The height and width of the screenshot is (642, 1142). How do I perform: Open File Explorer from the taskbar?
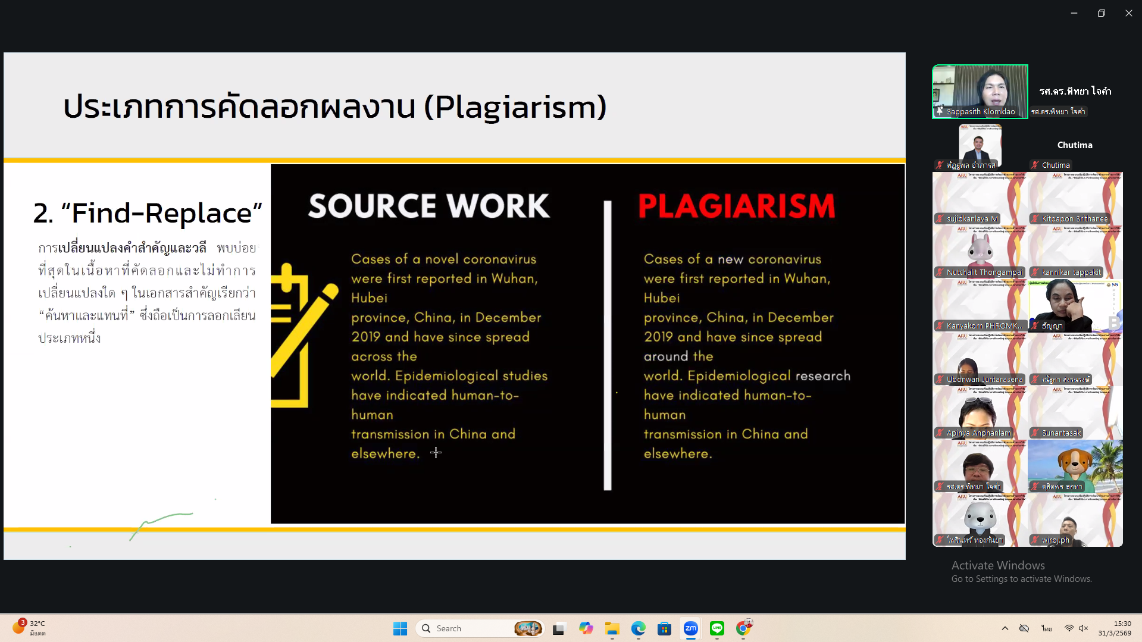[612, 628]
